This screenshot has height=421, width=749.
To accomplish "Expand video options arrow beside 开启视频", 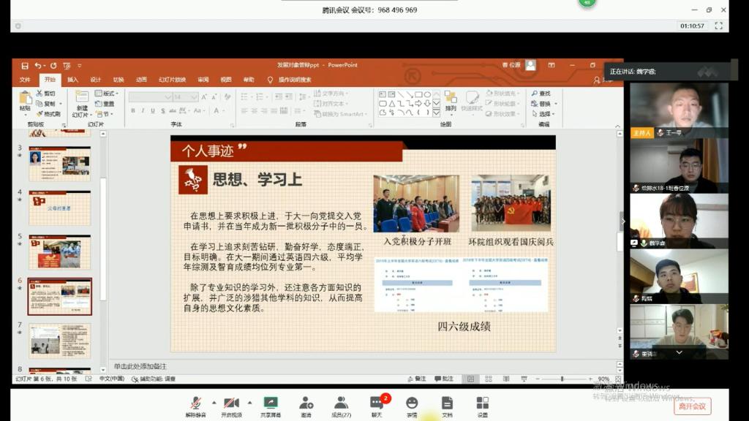I will (249, 402).
